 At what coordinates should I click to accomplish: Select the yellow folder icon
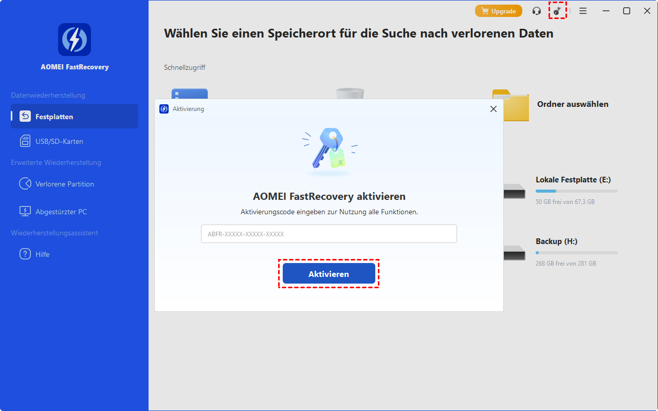click(510, 105)
